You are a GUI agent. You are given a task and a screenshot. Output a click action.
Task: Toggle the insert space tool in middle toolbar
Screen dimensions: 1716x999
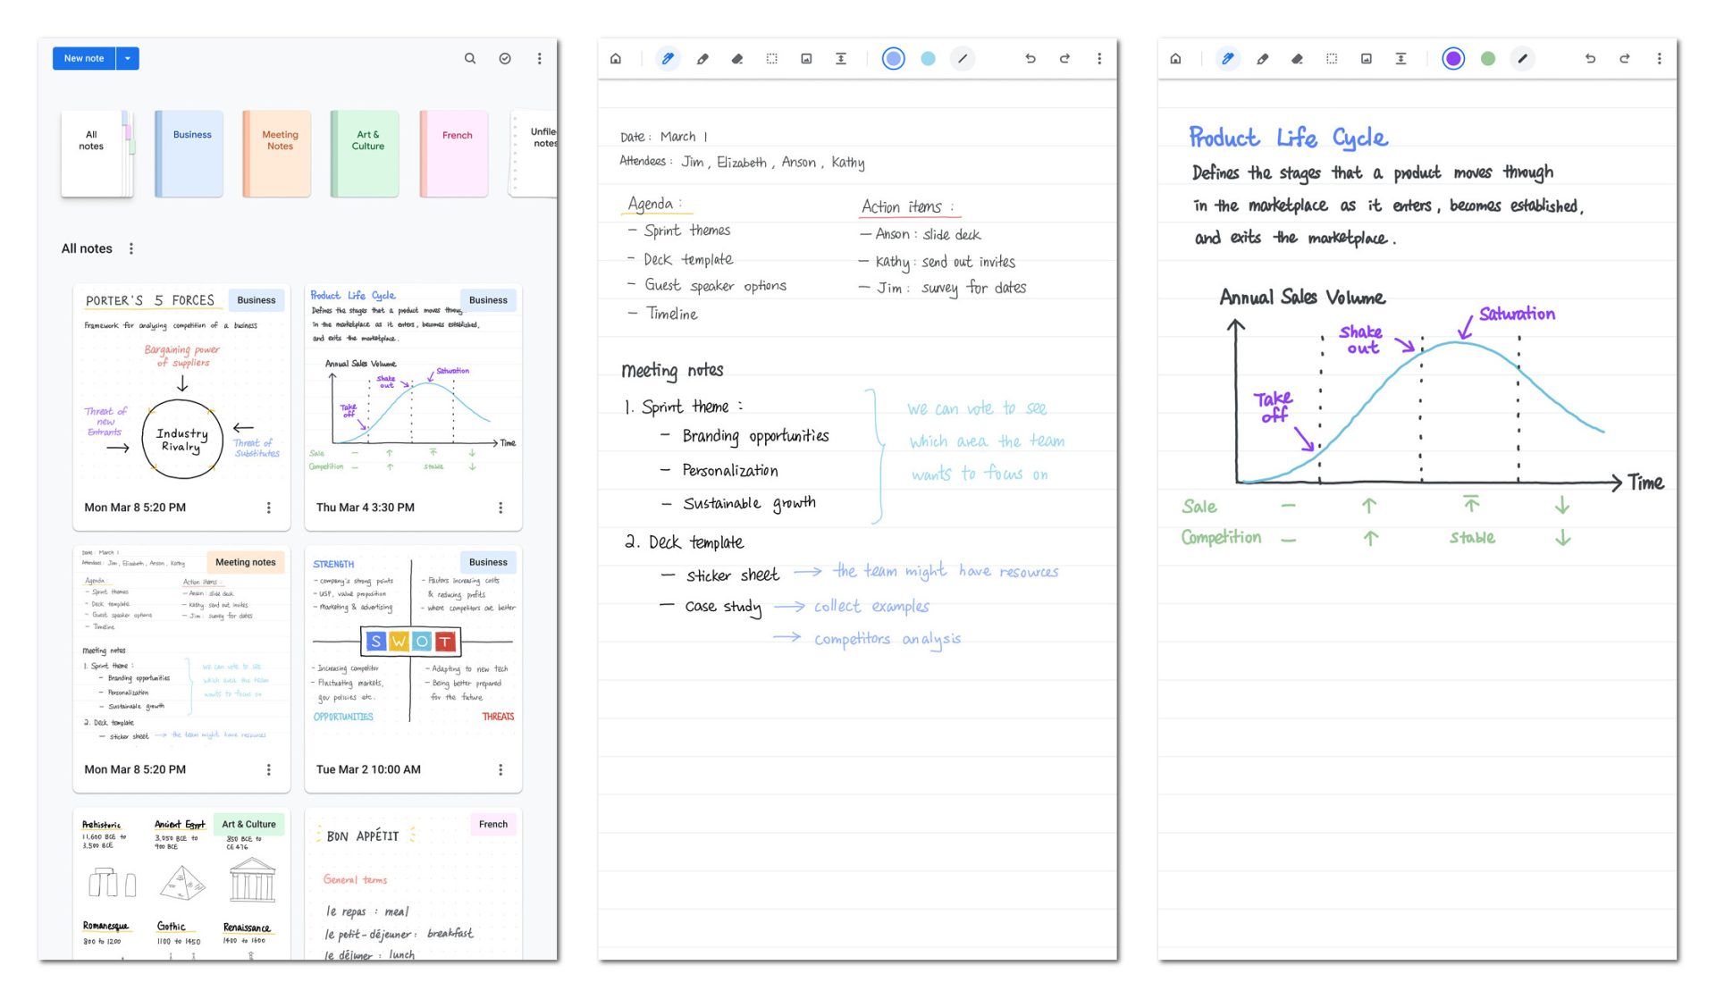[841, 59]
